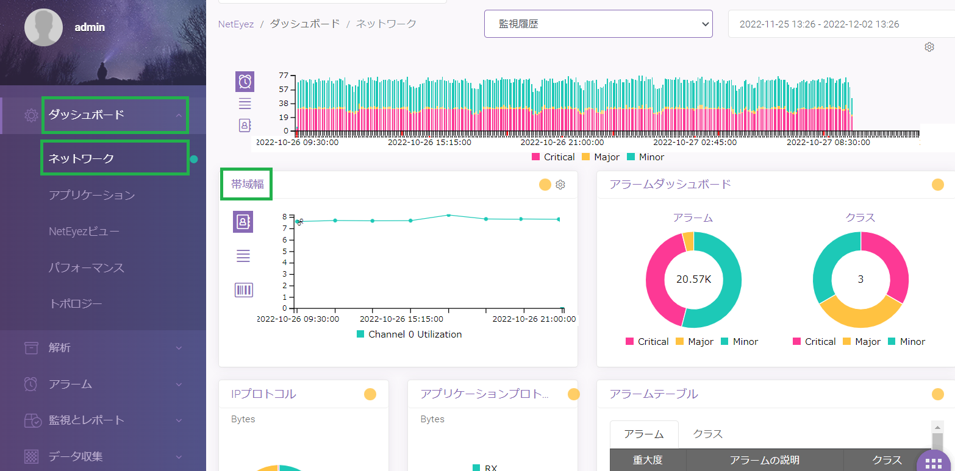Open トポロジー from sidebar
The height and width of the screenshot is (471, 955).
(x=75, y=303)
